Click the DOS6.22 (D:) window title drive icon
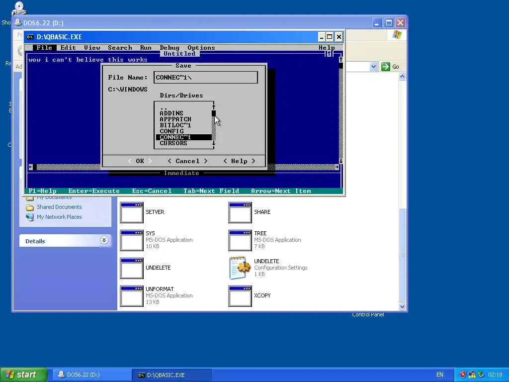The width and height of the screenshot is (509, 382). [18, 23]
